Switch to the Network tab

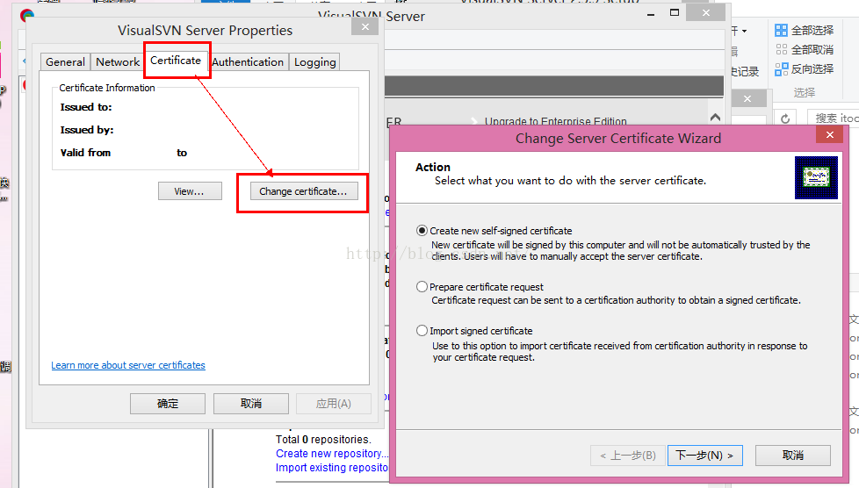click(118, 62)
